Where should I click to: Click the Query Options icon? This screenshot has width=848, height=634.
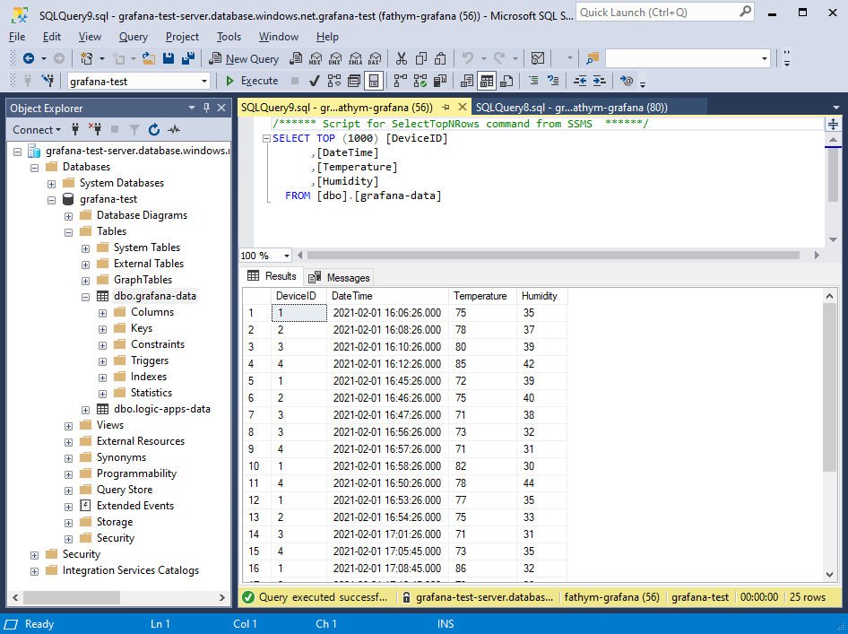[354, 81]
